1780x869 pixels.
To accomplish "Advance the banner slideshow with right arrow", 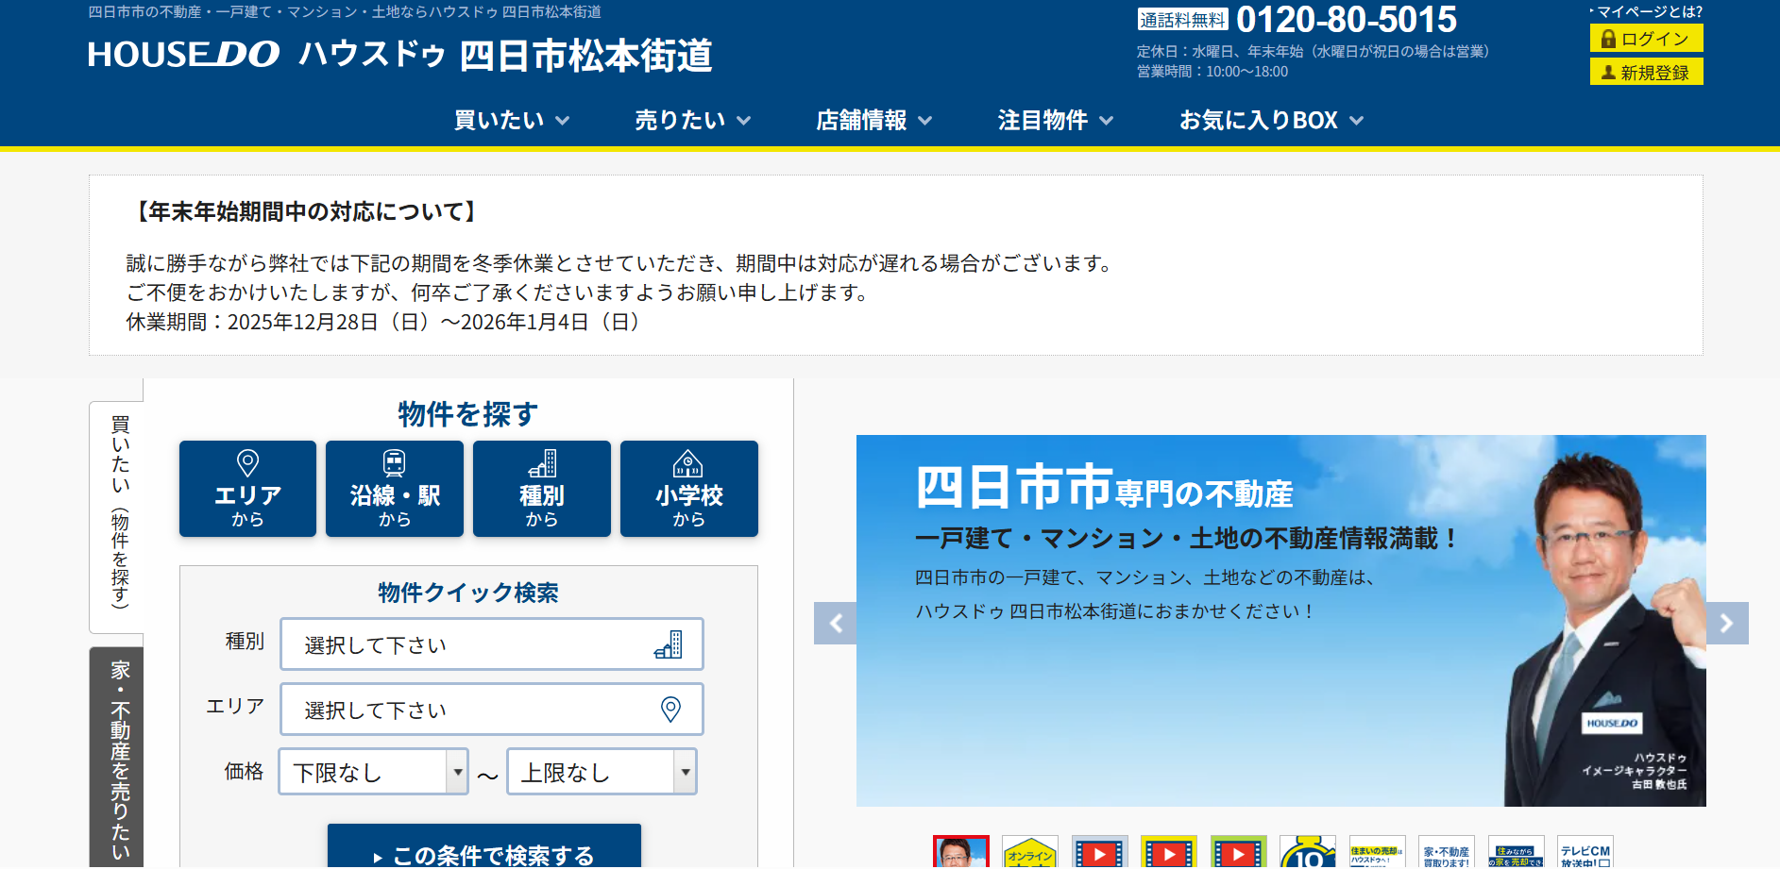I will click(1727, 623).
